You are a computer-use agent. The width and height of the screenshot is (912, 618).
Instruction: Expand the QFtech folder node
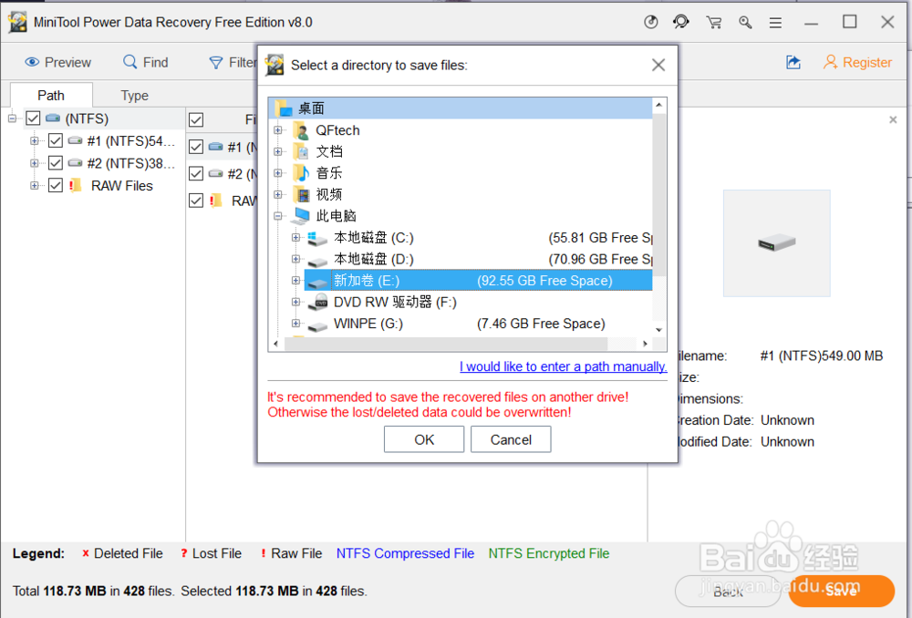pyautogui.click(x=278, y=130)
